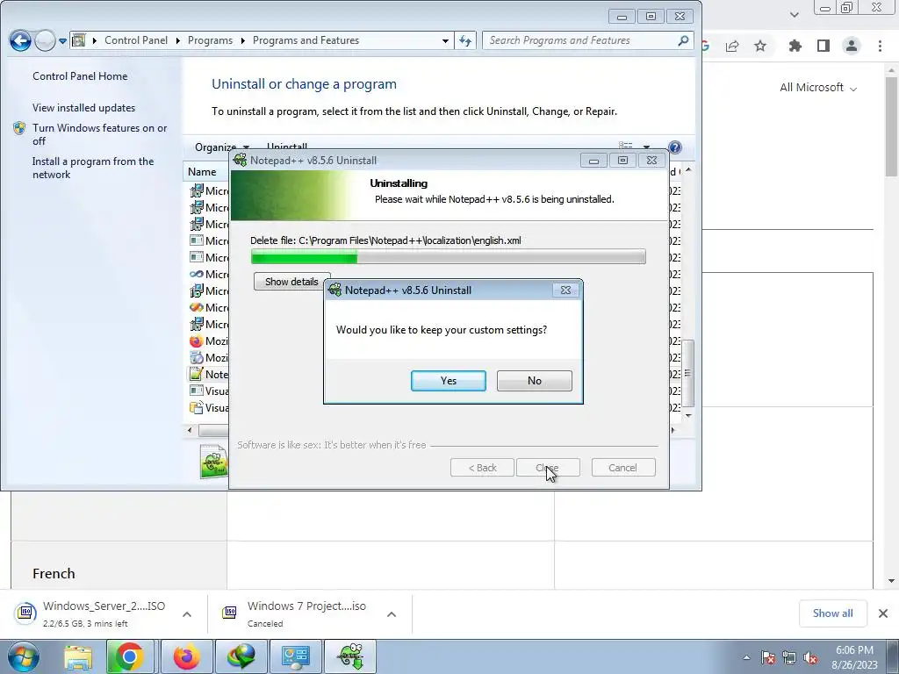Open Firefox from the taskbar
The width and height of the screenshot is (899, 674).
[x=186, y=656]
